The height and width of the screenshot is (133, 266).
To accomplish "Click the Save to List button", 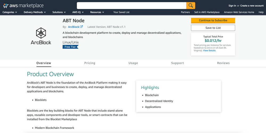I will [x=213, y=28].
